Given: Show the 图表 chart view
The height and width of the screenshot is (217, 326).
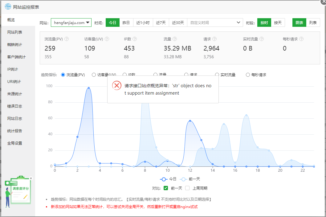Looking at the screenshot, I should [300, 23].
